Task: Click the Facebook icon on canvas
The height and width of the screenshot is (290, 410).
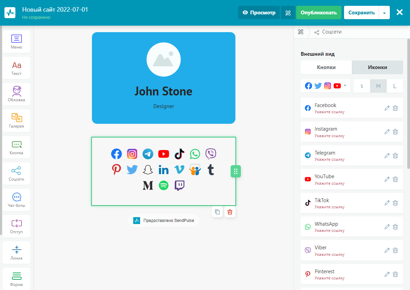Action: pos(117,154)
